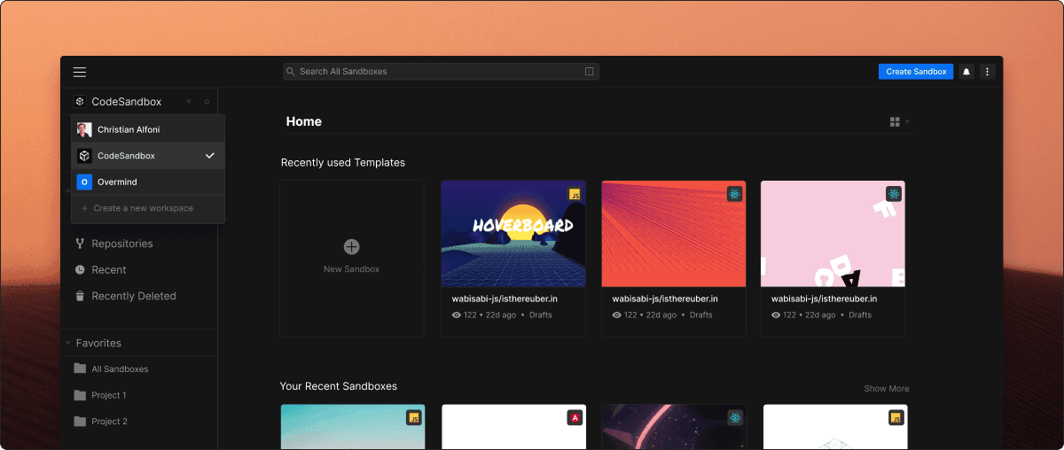
Task: Focus the Search All Sandboxes field
Action: pos(434,72)
